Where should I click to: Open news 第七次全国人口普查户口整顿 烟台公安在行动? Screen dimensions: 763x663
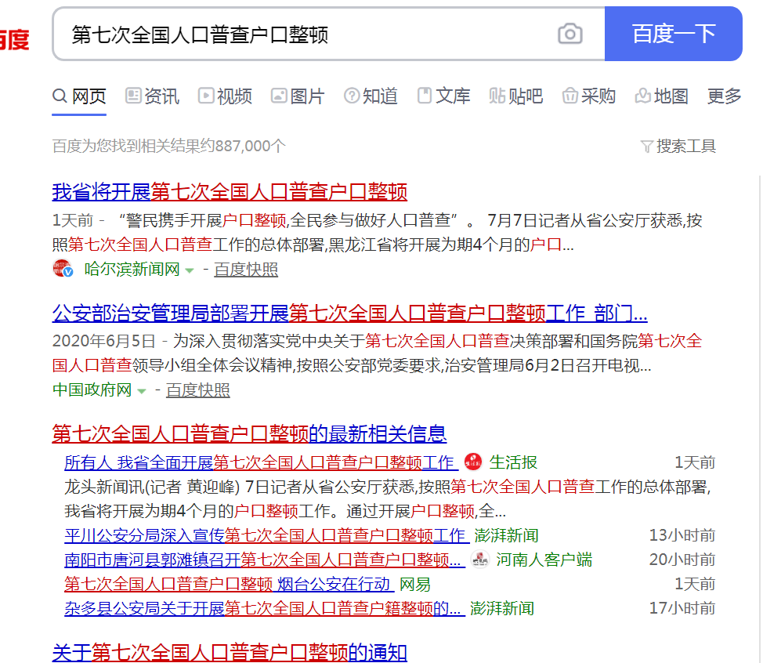pyautogui.click(x=230, y=584)
